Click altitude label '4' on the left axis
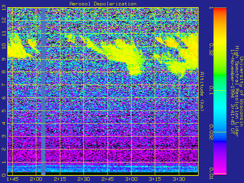The image size is (244, 183). (4, 124)
